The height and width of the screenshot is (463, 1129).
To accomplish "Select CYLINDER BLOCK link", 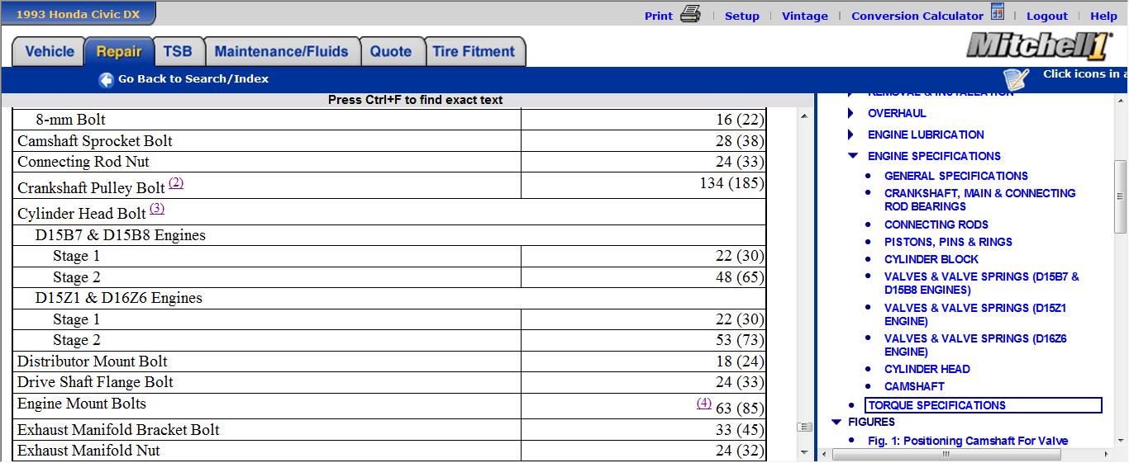I will tap(931, 259).
